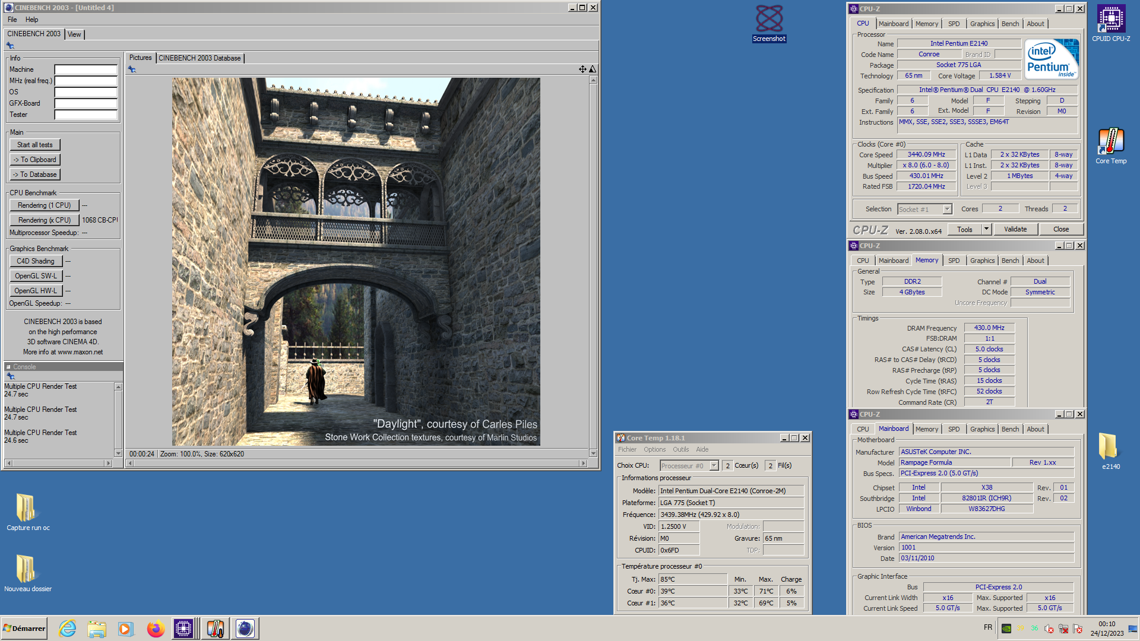
Task: Open the Screenshot desktop icon
Action: tap(769, 24)
